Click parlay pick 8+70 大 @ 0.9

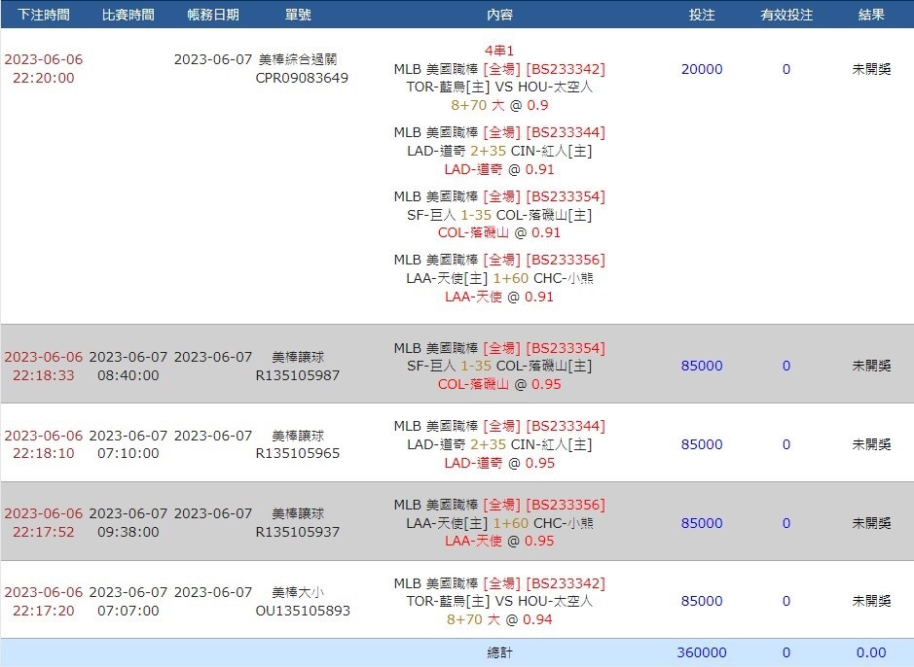click(499, 105)
